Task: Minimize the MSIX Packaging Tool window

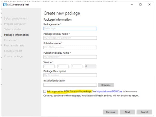Action: (x=132, y=5)
